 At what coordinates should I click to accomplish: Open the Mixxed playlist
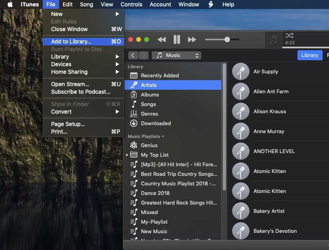pyautogui.click(x=173, y=212)
